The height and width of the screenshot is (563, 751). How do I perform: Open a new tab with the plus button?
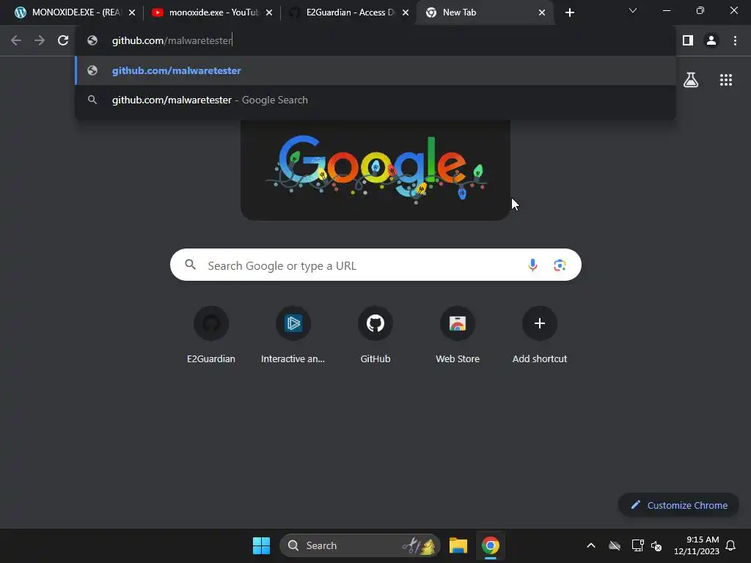[569, 12]
